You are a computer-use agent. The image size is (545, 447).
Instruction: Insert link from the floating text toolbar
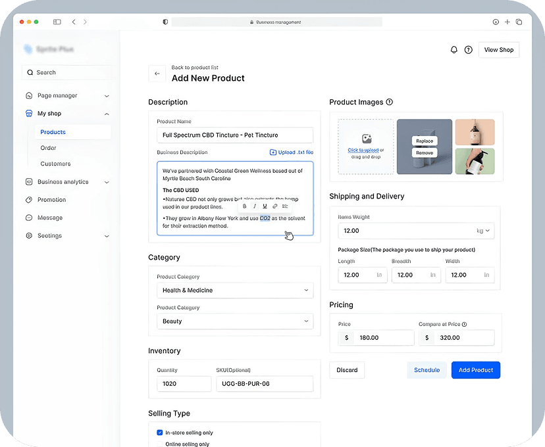pyautogui.click(x=274, y=206)
